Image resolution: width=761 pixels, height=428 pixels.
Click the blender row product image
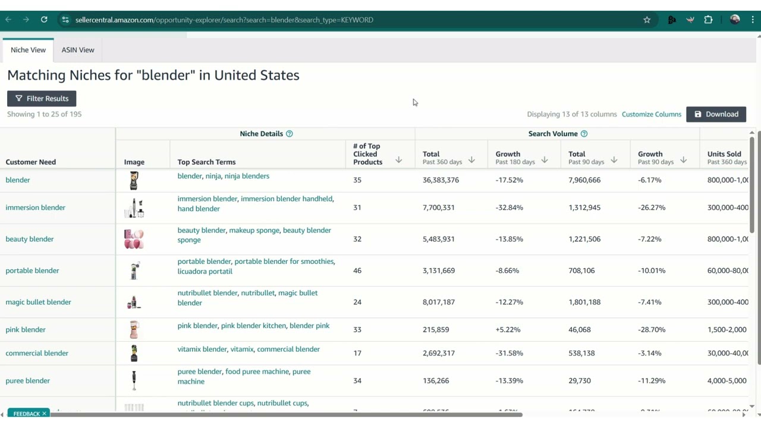point(134,180)
